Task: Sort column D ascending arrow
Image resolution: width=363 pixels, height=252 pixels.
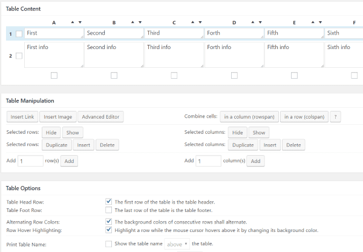Action: (x=253, y=22)
